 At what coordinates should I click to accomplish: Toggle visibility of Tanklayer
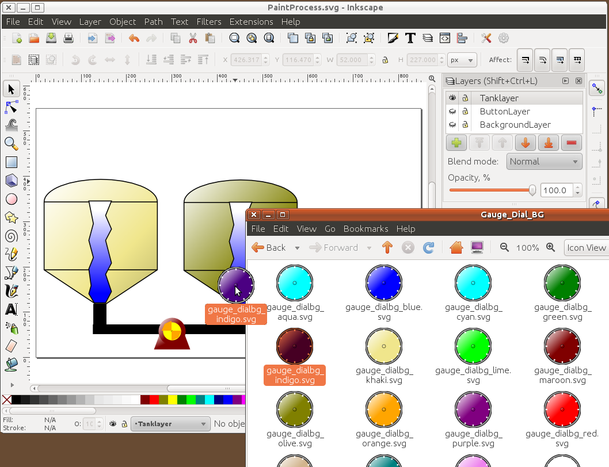point(452,98)
